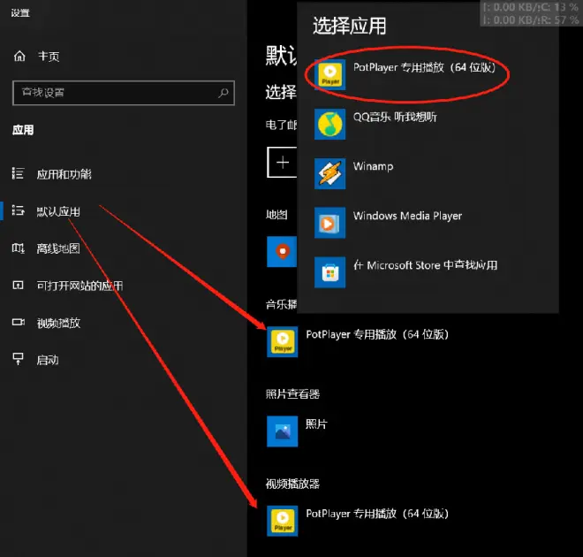Look for an app in Microsoft Store link
Image resolution: width=583 pixels, height=557 pixels.
pyautogui.click(x=426, y=265)
